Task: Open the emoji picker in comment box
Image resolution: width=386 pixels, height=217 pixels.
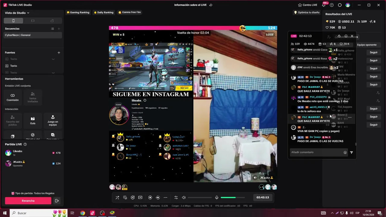Action: point(345,153)
